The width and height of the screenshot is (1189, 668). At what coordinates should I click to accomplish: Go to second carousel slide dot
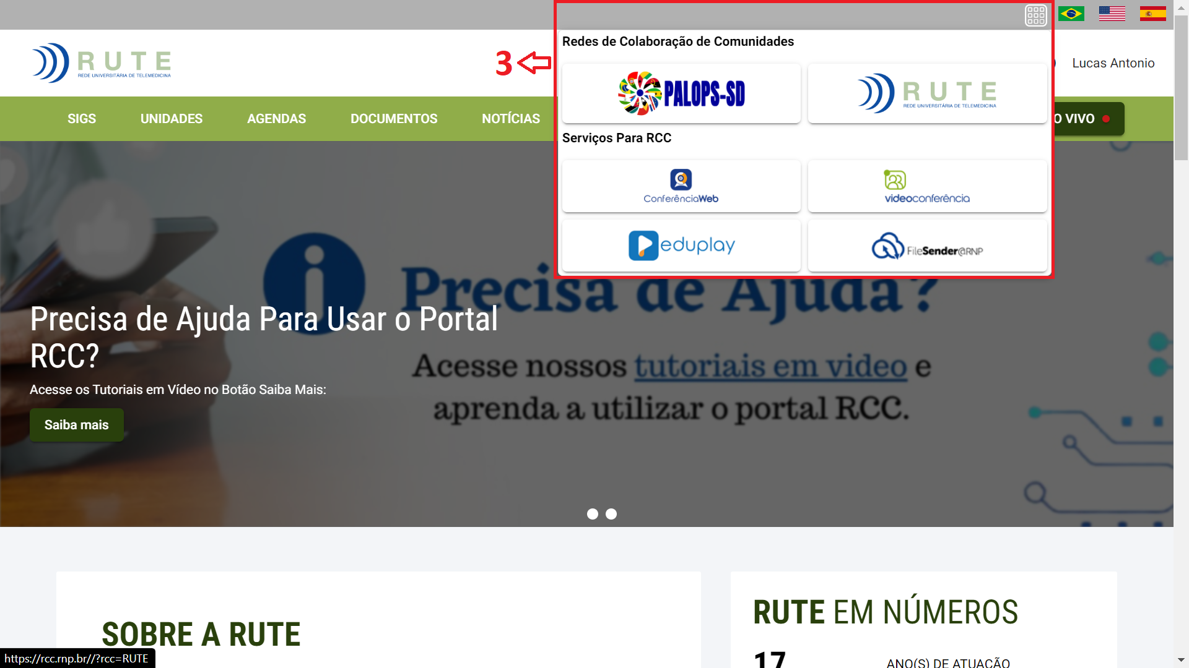coord(611,514)
